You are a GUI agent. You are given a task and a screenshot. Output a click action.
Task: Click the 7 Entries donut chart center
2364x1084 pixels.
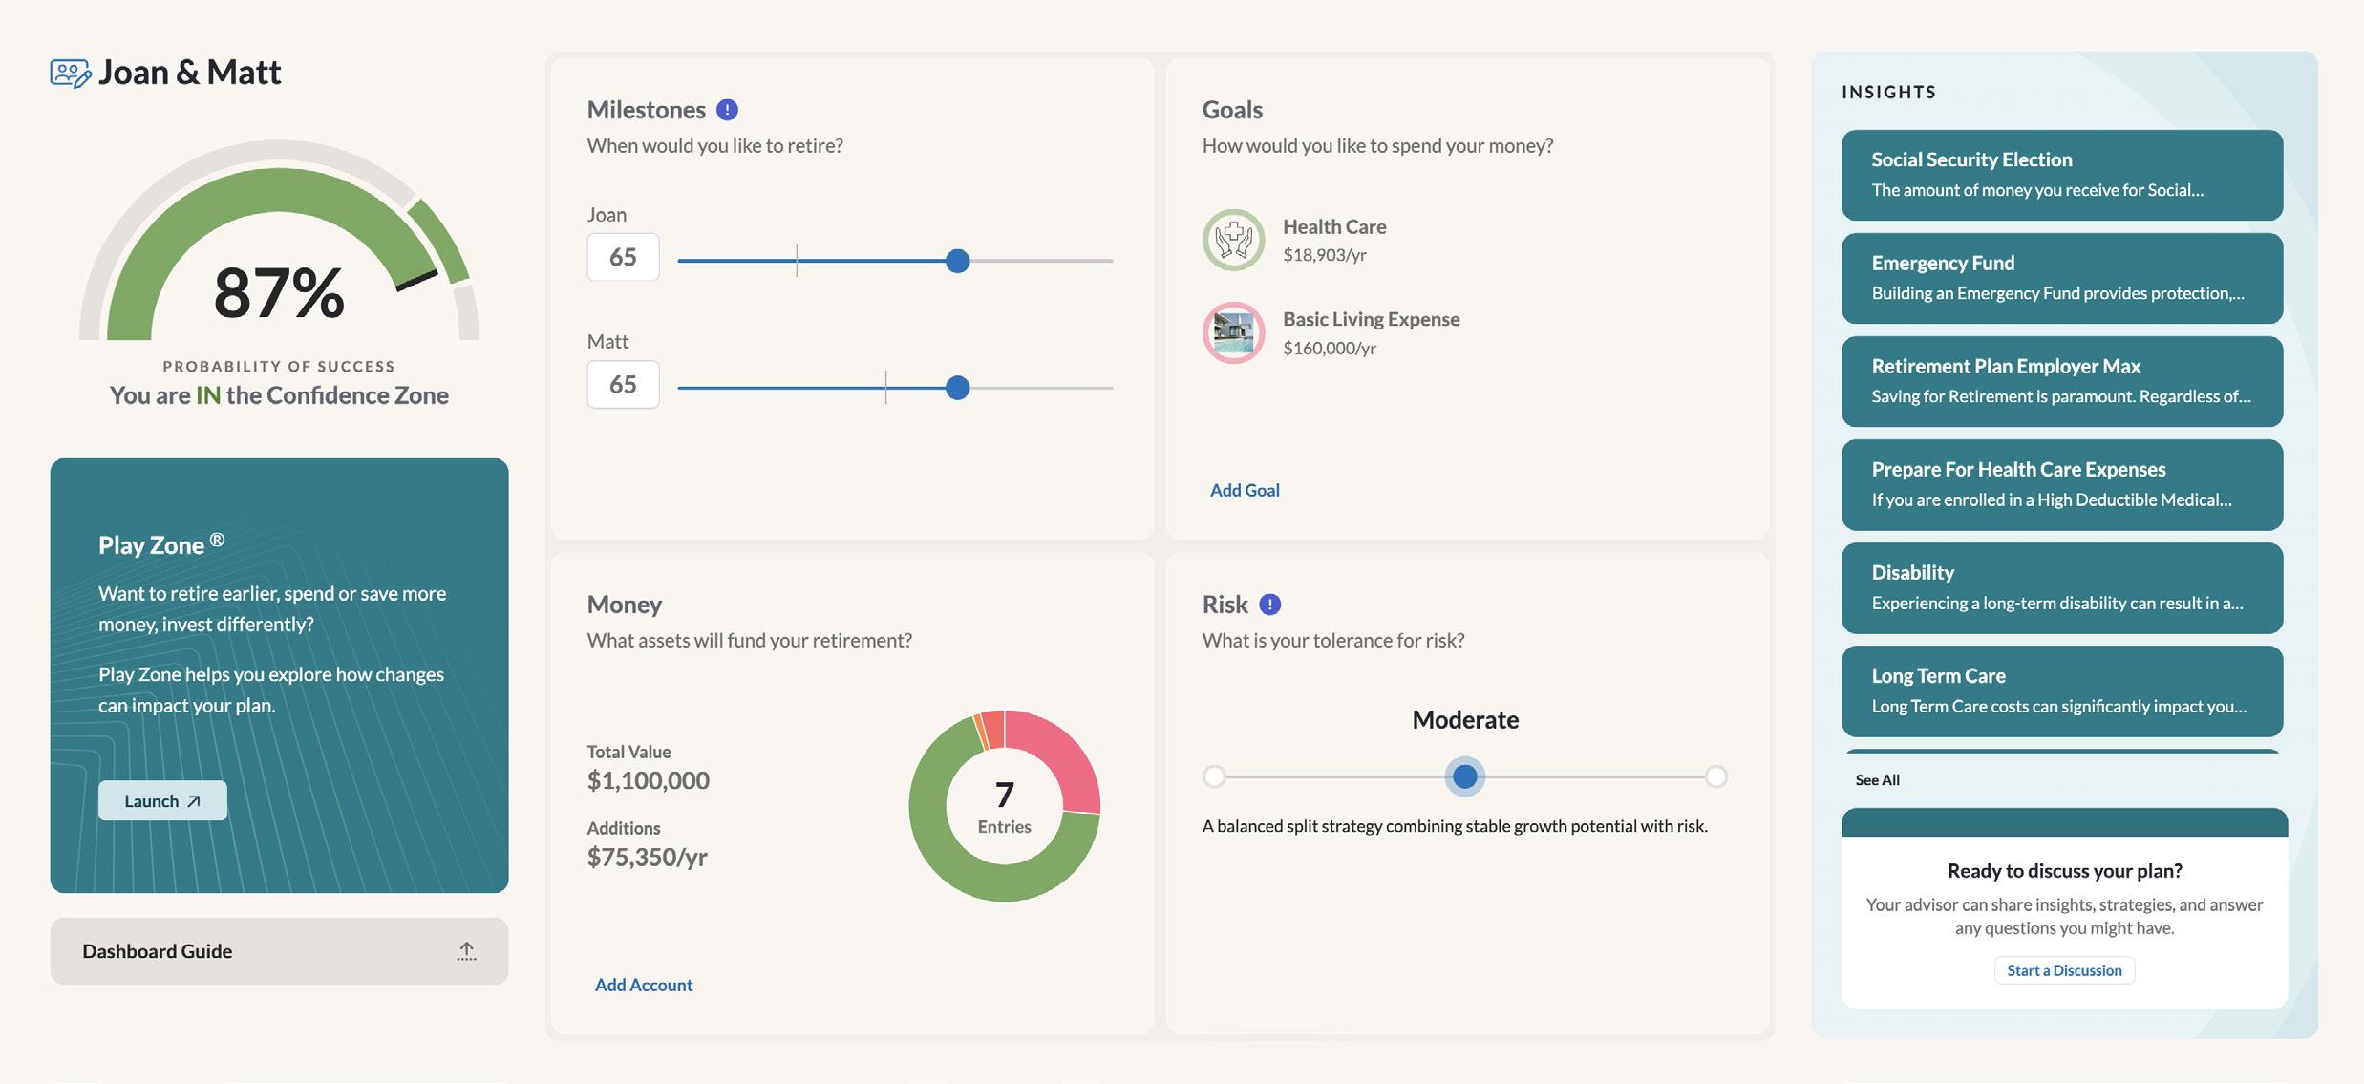click(x=1004, y=806)
